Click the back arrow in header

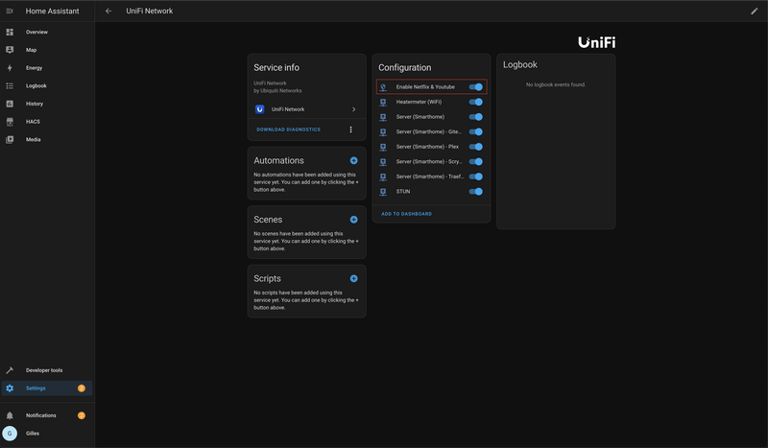pyautogui.click(x=108, y=11)
